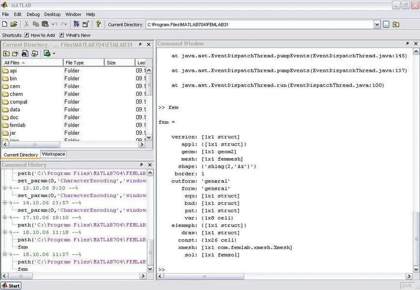Image resolution: width=420 pixels, height=290 pixels.
Task: Click the file list horizontal scroll right arrow
Action: (142, 145)
